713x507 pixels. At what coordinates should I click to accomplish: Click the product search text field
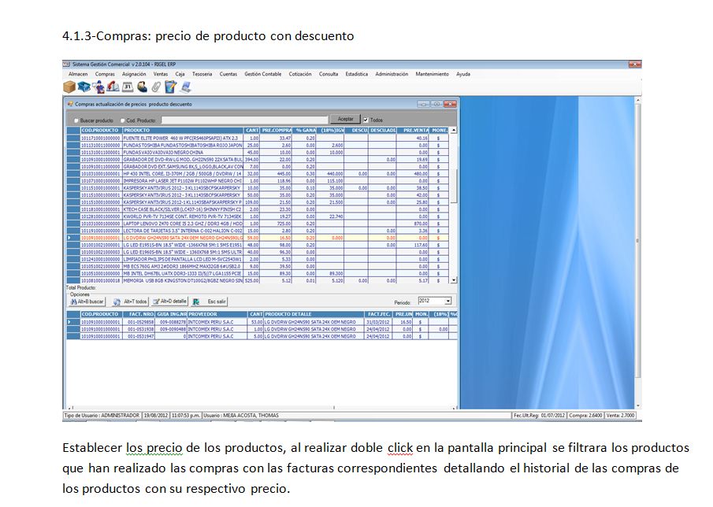244,120
